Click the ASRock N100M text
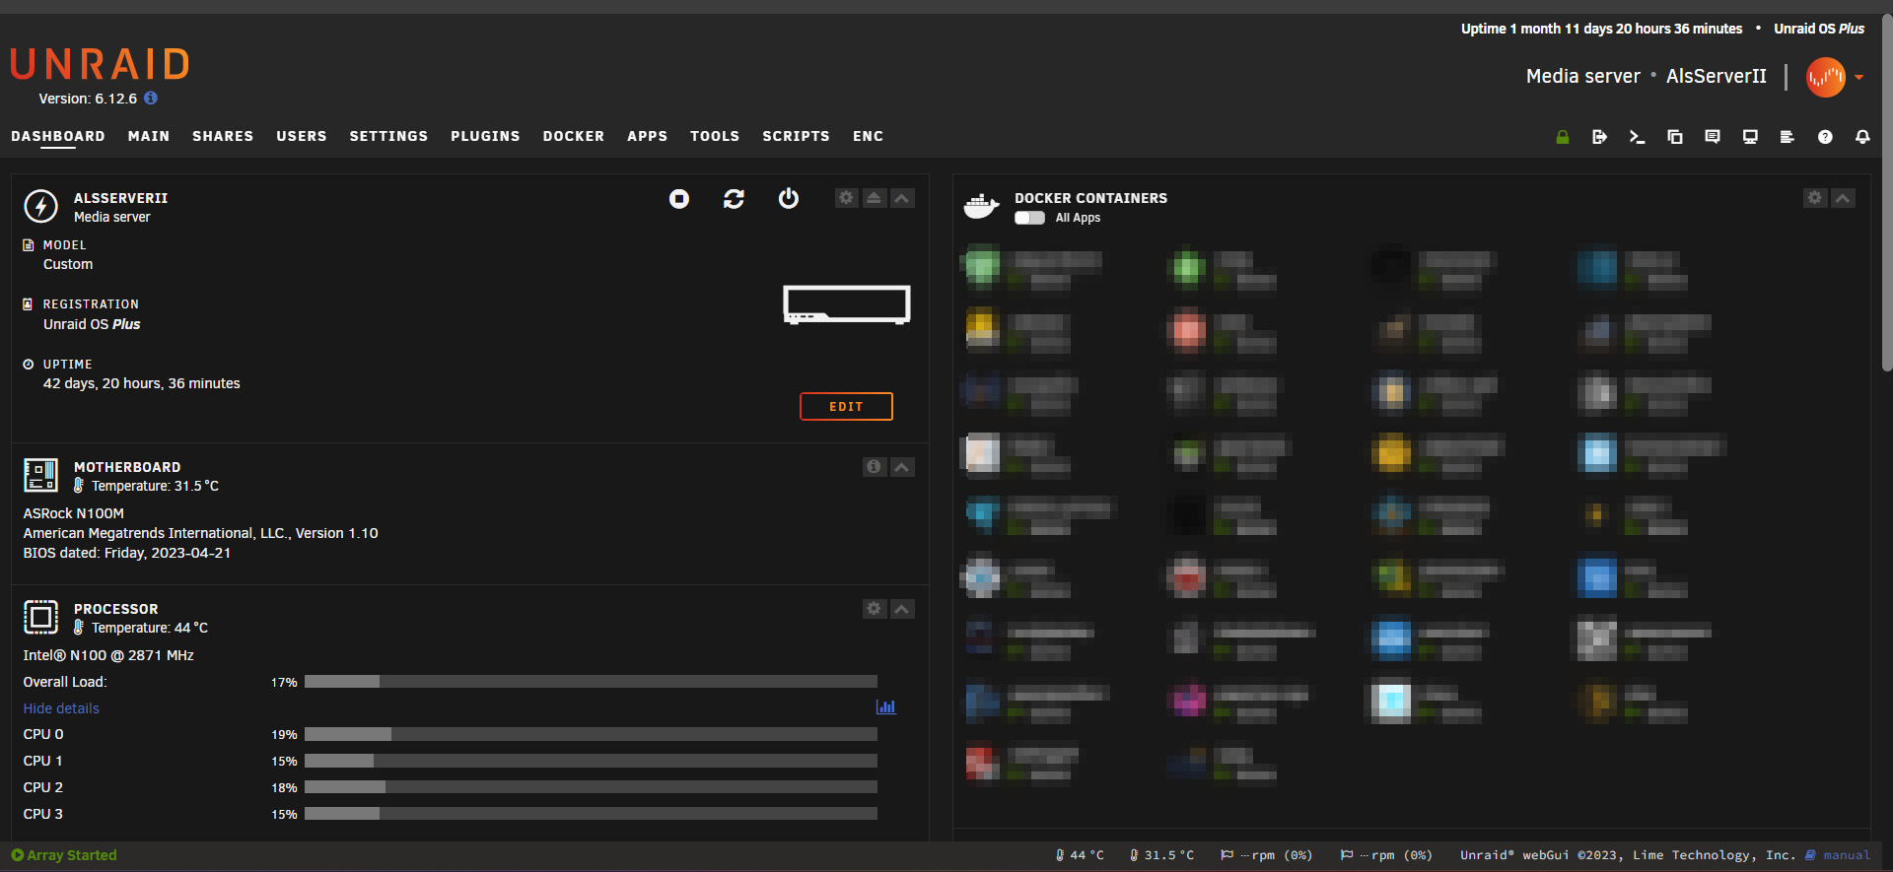 [74, 513]
